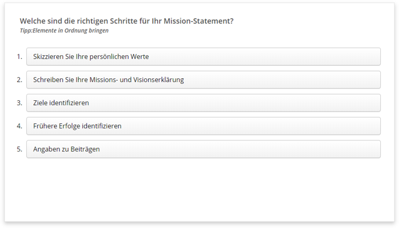The width and height of the screenshot is (399, 228).
Task: Click the number label '2.'
Action: click(19, 80)
